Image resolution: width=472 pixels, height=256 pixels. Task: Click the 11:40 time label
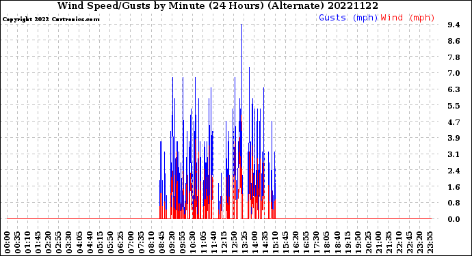(x=213, y=242)
